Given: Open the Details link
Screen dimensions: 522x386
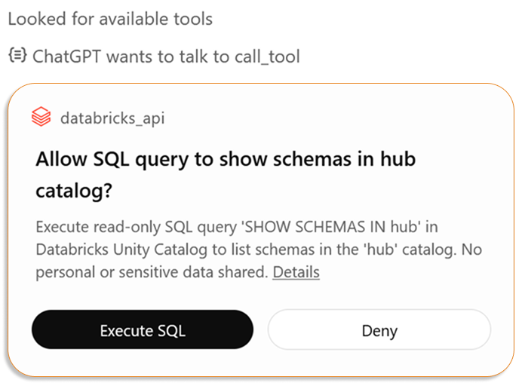Looking at the screenshot, I should coord(296,272).
